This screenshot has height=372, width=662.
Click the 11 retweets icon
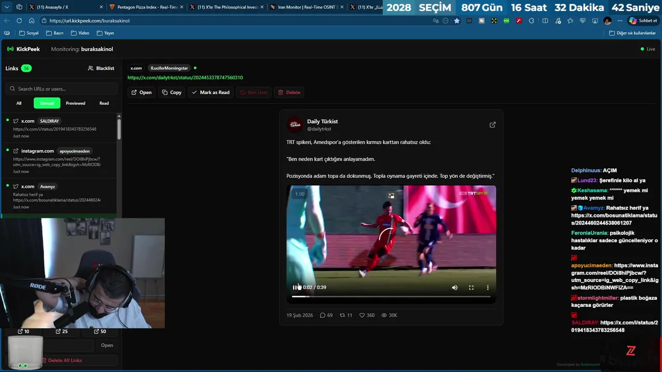[x=342, y=315]
